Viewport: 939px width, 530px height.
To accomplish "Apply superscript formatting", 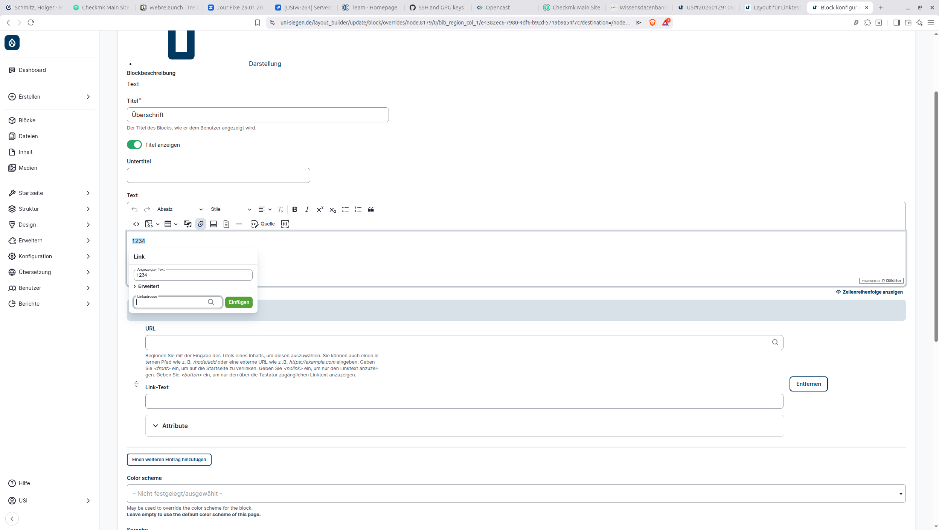I will (x=320, y=209).
